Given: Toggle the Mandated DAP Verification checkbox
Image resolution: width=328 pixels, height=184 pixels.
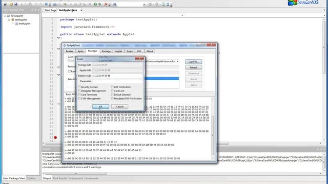Looking at the screenshot, I should pos(112,99).
